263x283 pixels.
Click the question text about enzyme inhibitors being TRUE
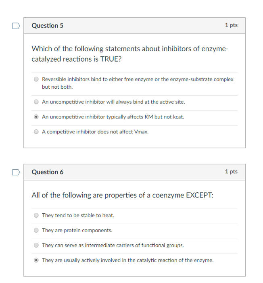coord(130,54)
